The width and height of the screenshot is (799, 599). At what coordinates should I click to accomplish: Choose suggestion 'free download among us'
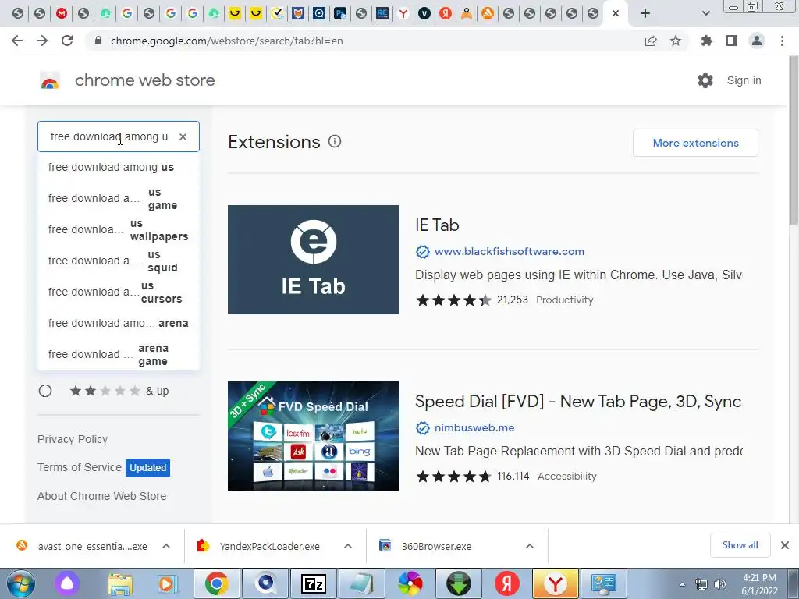click(119, 167)
